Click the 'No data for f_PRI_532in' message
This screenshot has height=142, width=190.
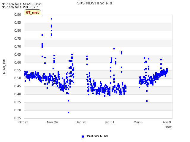(x=20, y=7)
